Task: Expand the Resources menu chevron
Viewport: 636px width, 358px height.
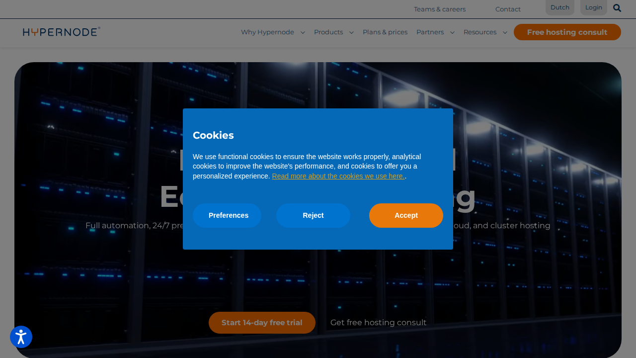Action: (505, 32)
